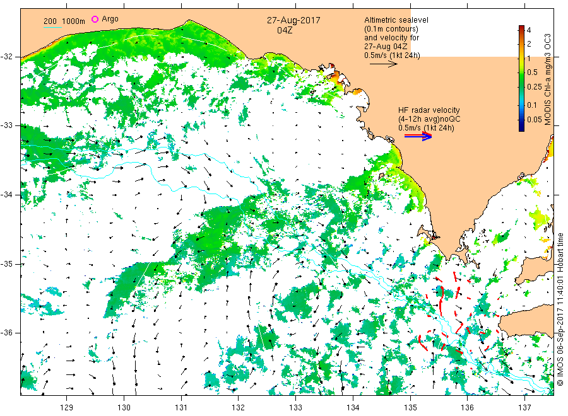Viewport: 568px width, 416px height.
Task: Click longitude axis label 134
Action: (353, 407)
